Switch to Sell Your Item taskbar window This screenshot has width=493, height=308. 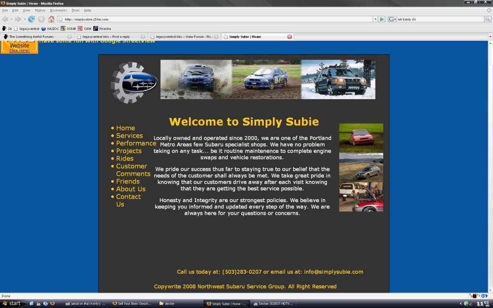click(132, 304)
